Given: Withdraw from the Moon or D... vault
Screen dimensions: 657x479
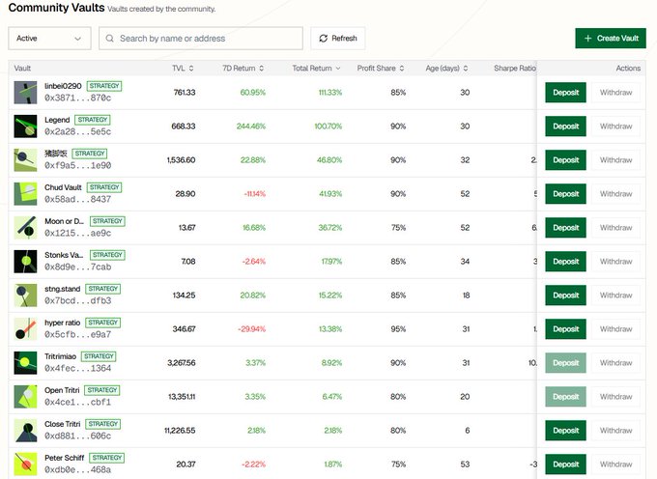Looking at the screenshot, I should 615,228.
